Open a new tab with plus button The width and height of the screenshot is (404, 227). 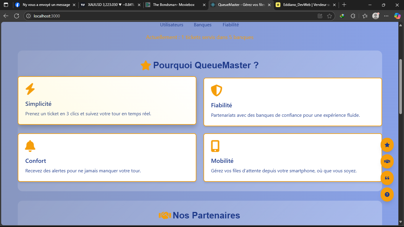coord(344,5)
